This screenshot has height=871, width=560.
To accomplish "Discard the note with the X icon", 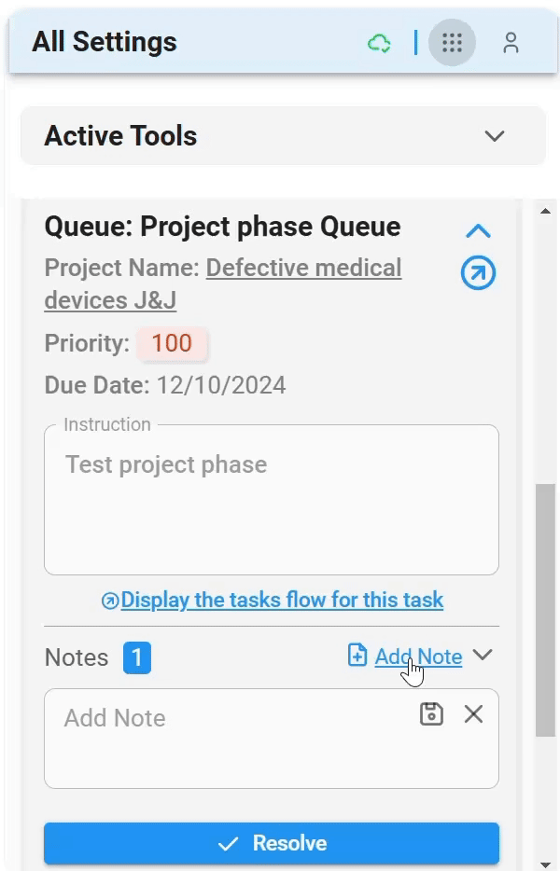I will point(473,714).
